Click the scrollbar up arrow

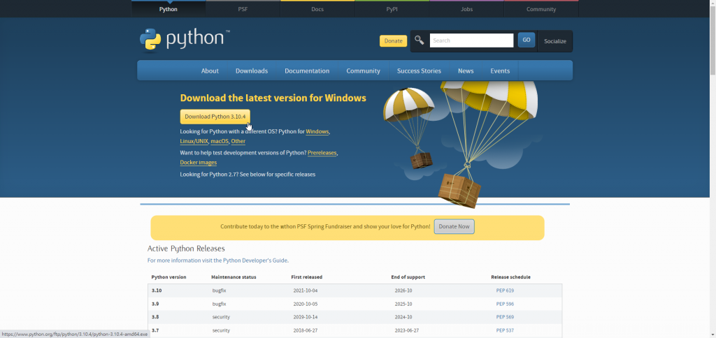pos(712,3)
